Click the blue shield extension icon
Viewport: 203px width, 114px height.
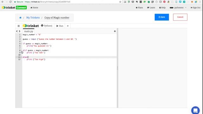pos(180,2)
